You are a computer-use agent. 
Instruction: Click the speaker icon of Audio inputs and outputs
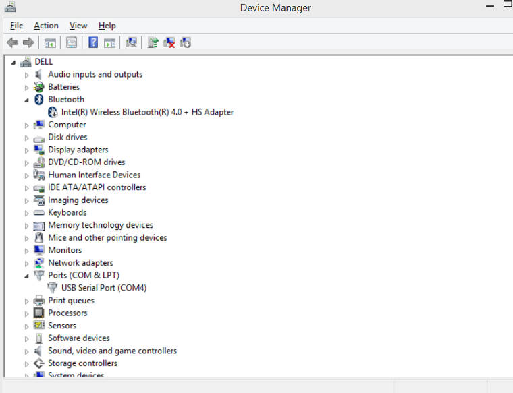tap(38, 74)
